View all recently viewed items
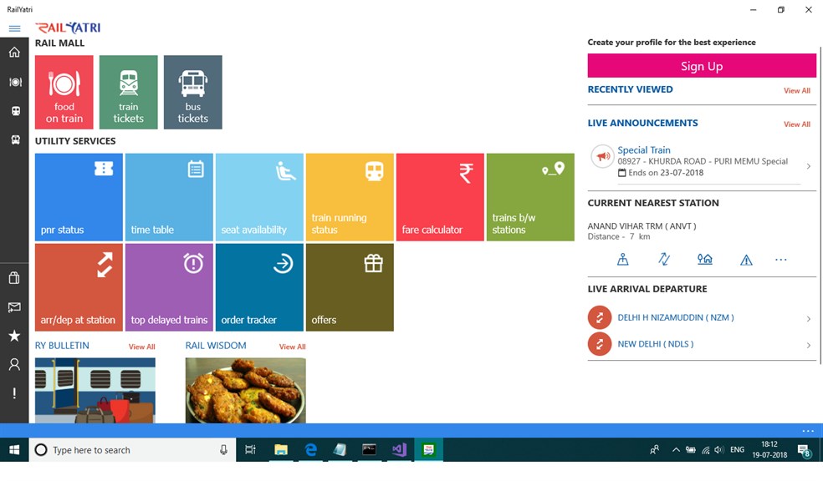 [x=797, y=91]
